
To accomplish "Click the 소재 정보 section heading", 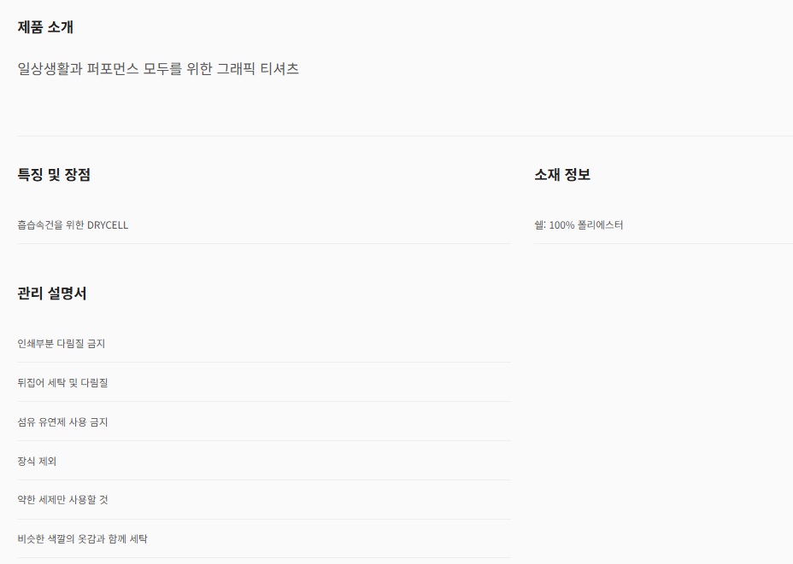I will pyautogui.click(x=562, y=175).
